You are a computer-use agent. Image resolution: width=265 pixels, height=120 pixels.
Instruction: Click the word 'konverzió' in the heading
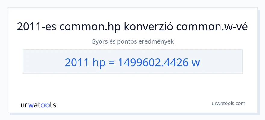pyautogui.click(x=148, y=27)
